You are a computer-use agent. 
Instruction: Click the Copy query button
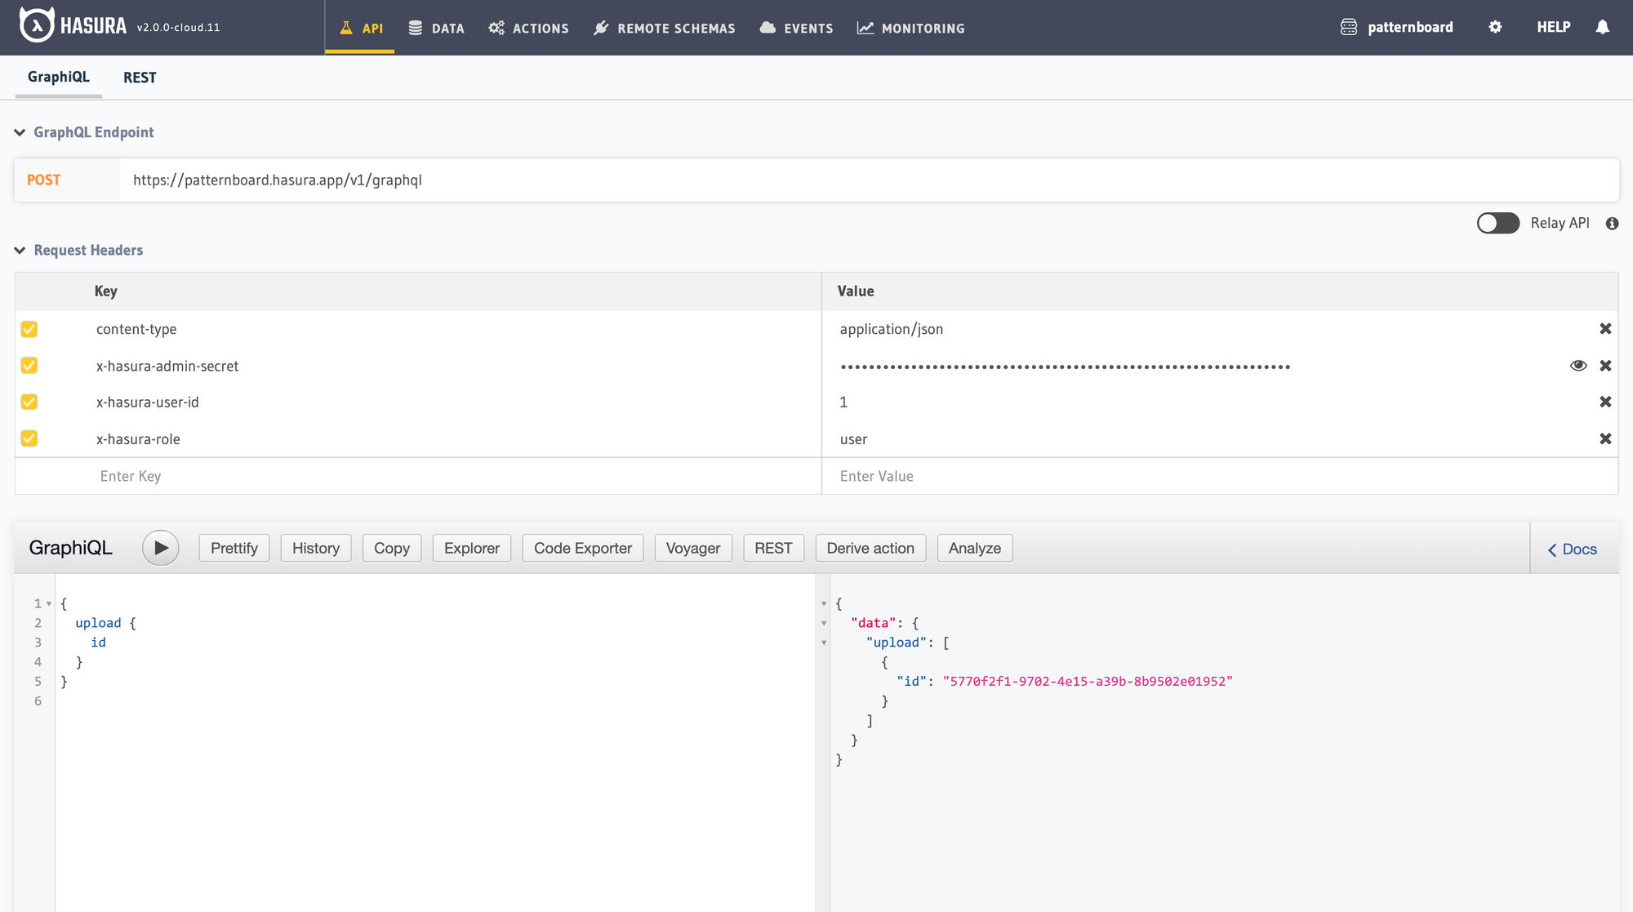point(392,548)
